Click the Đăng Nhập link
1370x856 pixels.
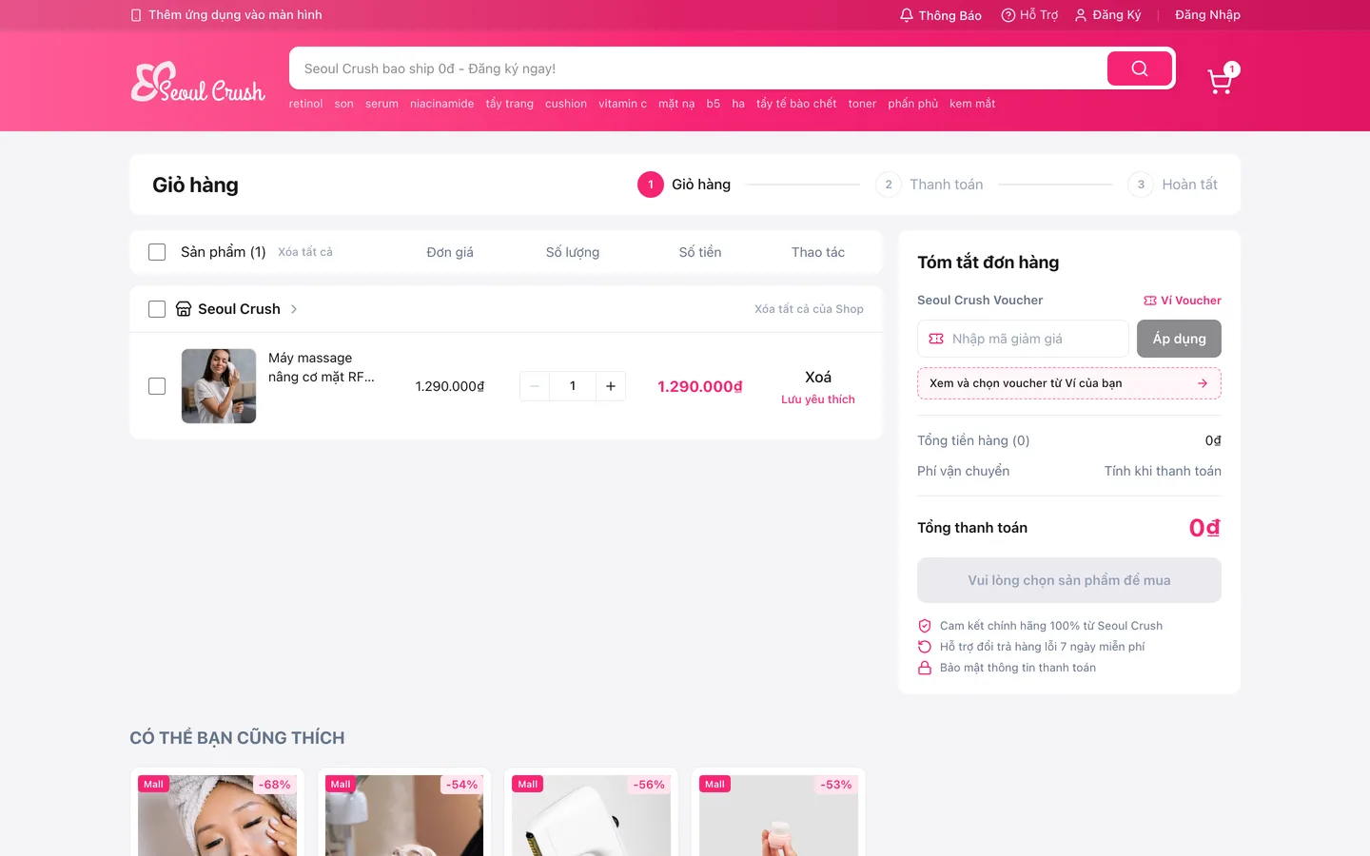[x=1207, y=15]
